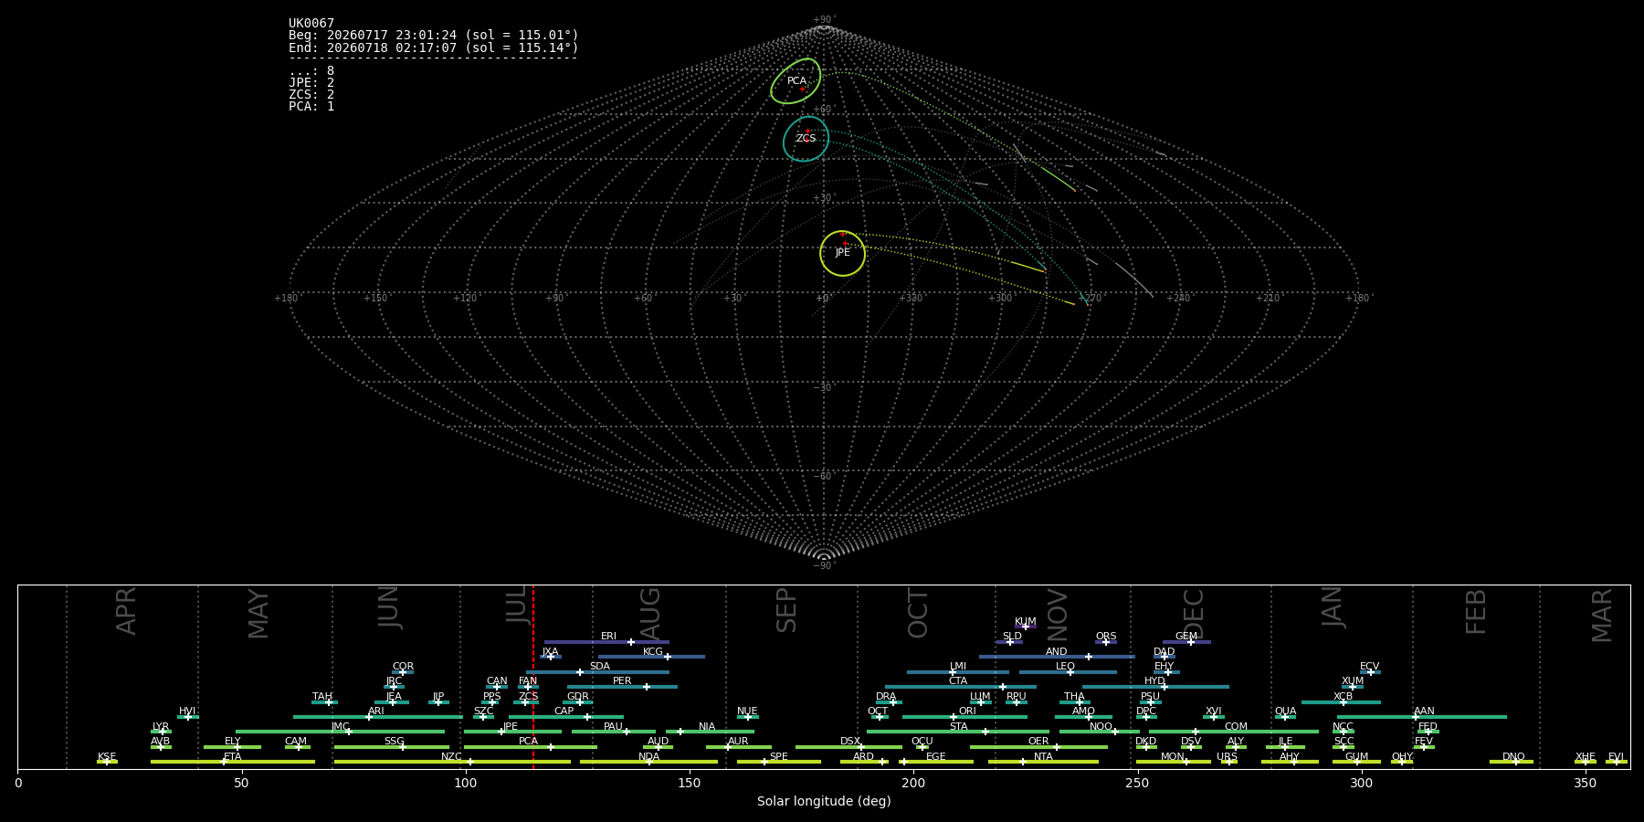Click the COM shower label in timeline
This screenshot has height=822, width=1644.
[x=1236, y=727]
